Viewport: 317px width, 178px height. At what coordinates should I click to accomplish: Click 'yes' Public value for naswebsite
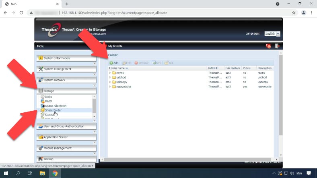click(x=245, y=87)
